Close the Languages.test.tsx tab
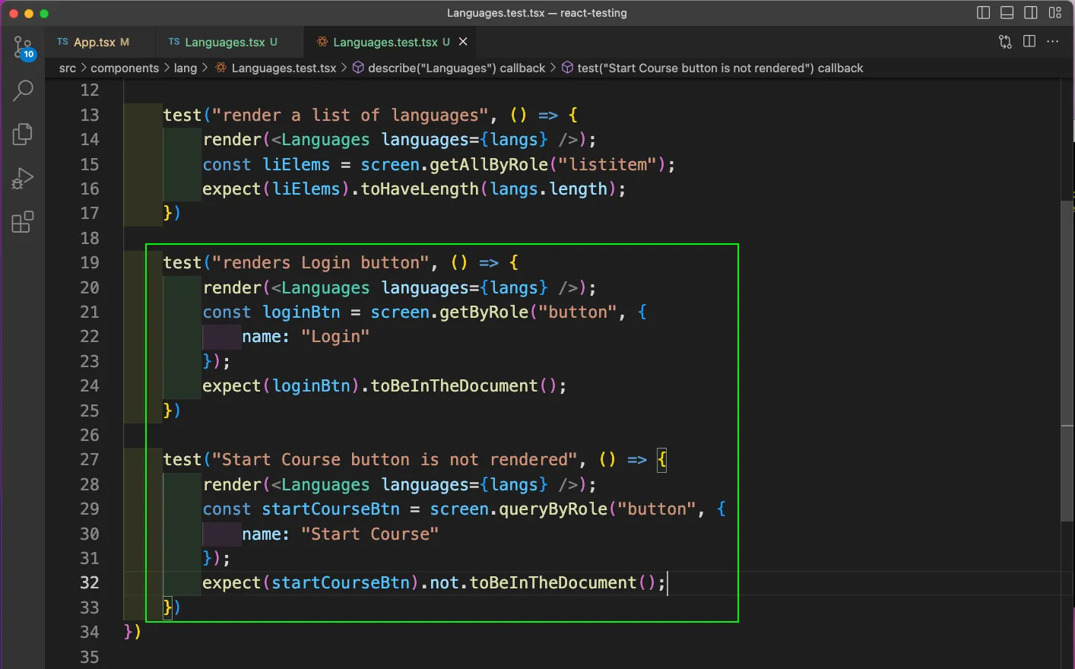Screen dimensions: 1075x669 (x=463, y=42)
